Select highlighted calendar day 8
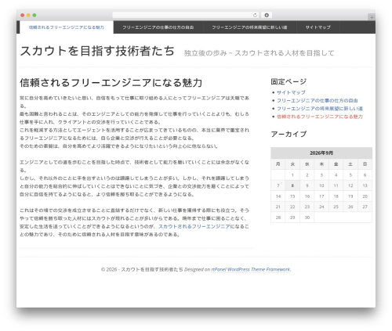Viewport: 392px width, 331px height. pyautogui.click(x=292, y=185)
